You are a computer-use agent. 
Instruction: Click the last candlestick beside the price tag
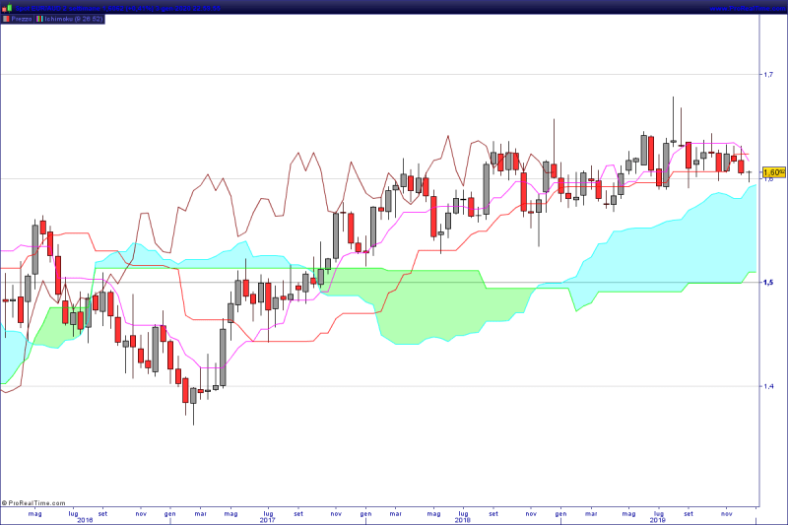(750, 174)
